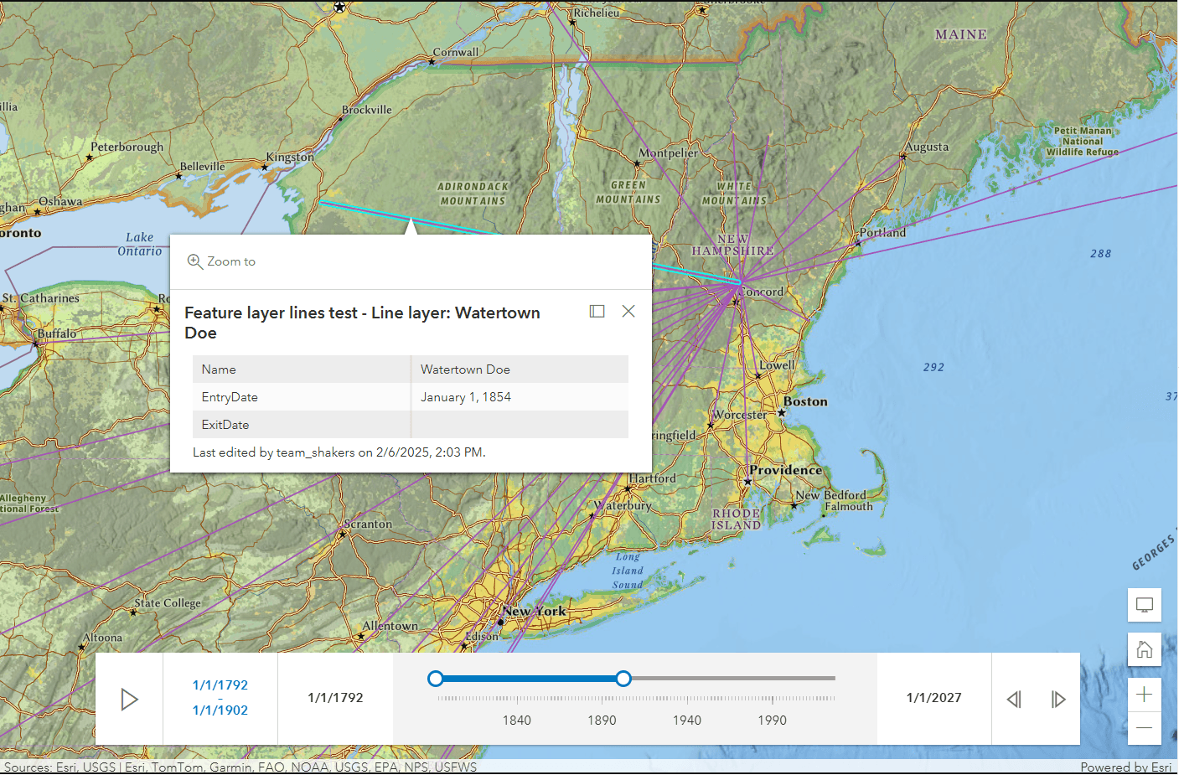Image resolution: width=1179 pixels, height=775 pixels.
Task: Click the Lowell label on map
Action: coord(777,366)
